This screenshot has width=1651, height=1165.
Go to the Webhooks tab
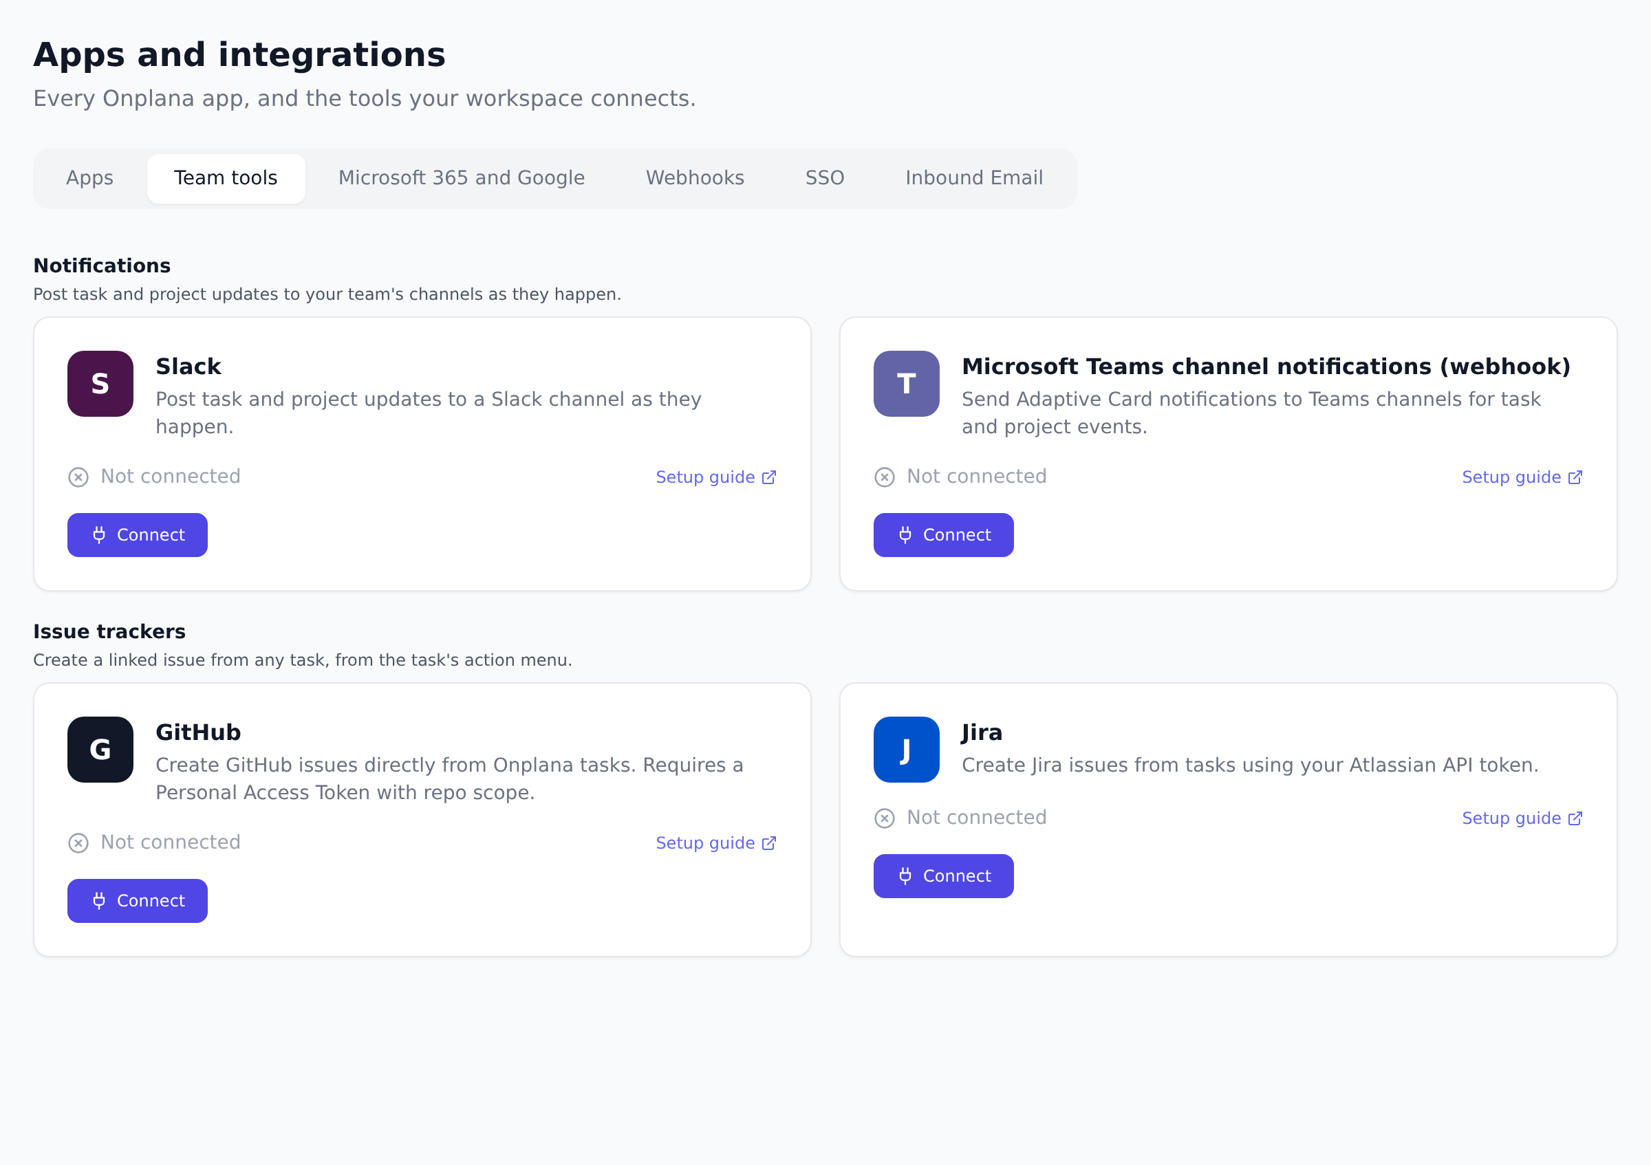(x=695, y=178)
